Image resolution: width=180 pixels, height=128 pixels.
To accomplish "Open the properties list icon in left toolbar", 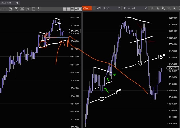I will click(39, 9).
